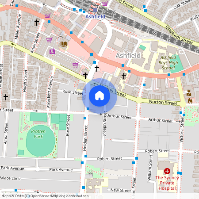Viewport: 199px width, 199px height.
Task: Open the OpenStreetMap.org contributors attribution link
Action: pyautogui.click(x=59, y=196)
